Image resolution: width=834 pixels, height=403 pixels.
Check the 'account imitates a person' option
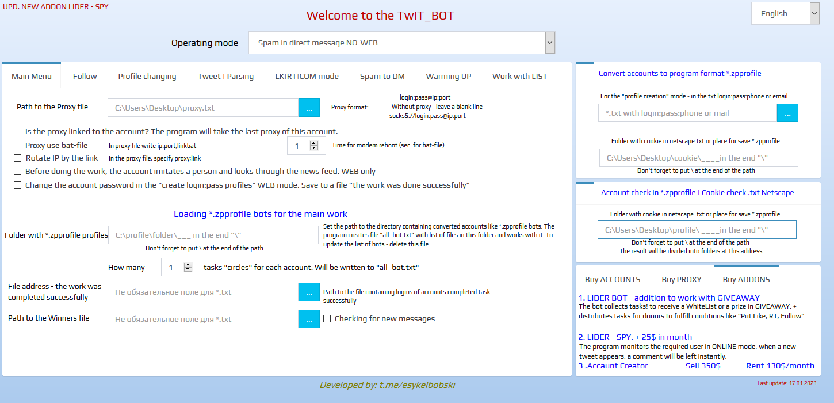[x=18, y=171]
